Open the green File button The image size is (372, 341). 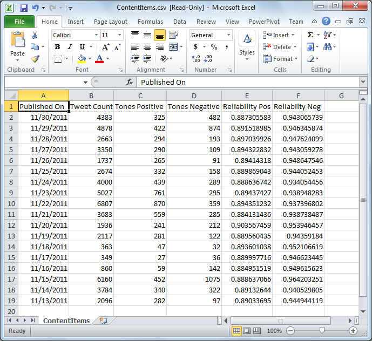tap(19, 22)
